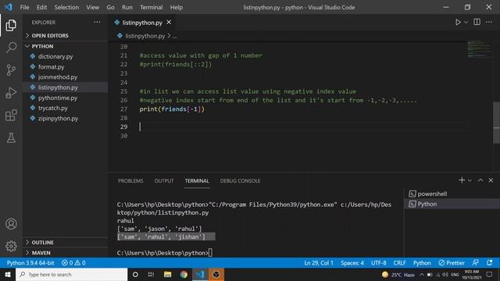Click Ln 29, Col 1 status entry

coord(319,263)
